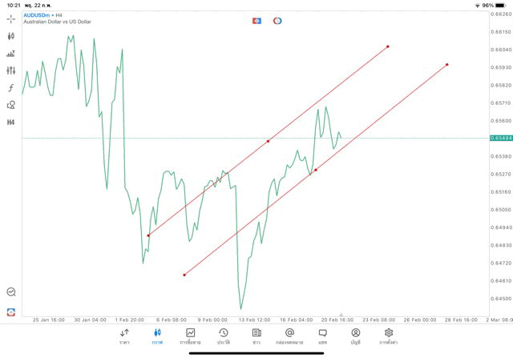Open the chart settings sliders icon
The image size is (513, 358).
pyautogui.click(x=11, y=70)
